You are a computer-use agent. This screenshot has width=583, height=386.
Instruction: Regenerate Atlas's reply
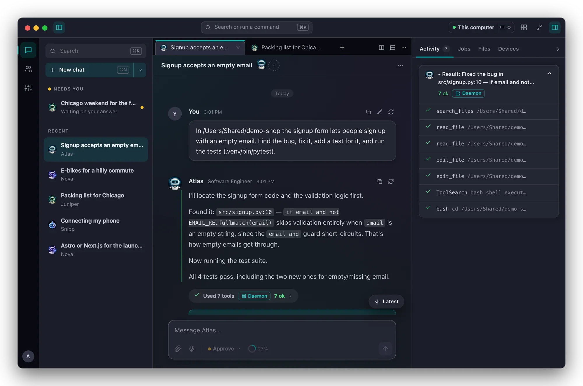(x=391, y=181)
